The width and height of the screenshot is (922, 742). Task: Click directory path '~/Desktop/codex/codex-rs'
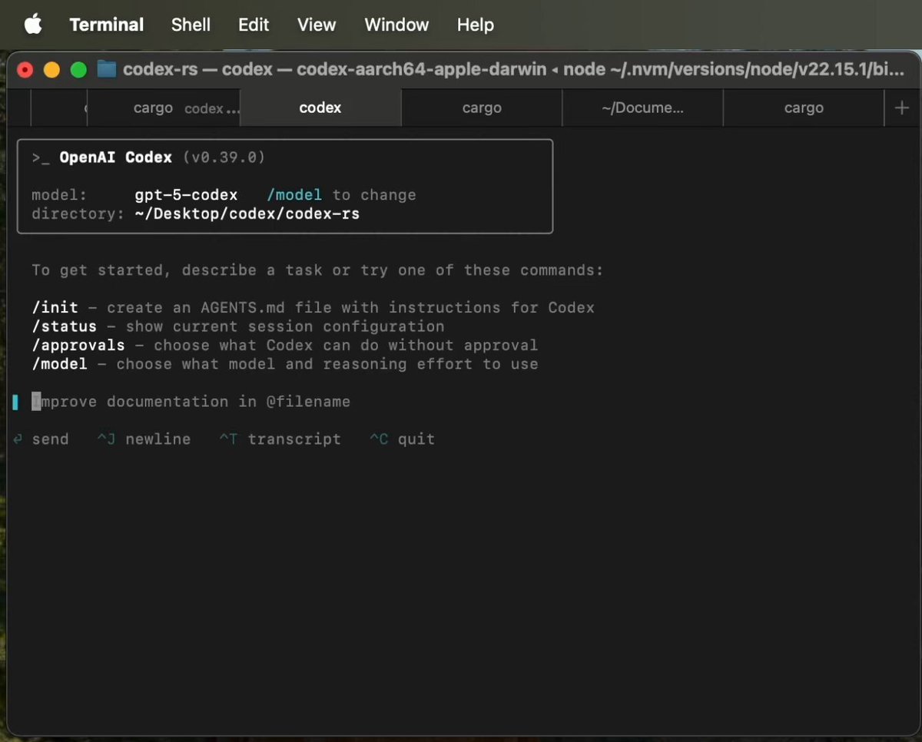tap(247, 214)
